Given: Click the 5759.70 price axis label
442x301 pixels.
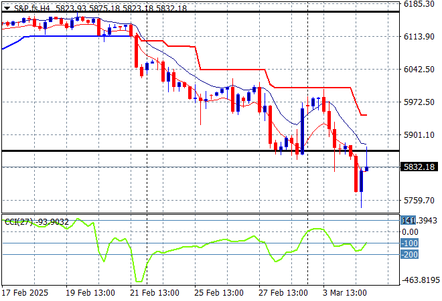Looking at the screenshot, I should 419,201.
